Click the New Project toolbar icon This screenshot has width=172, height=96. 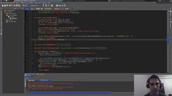coord(5,6)
